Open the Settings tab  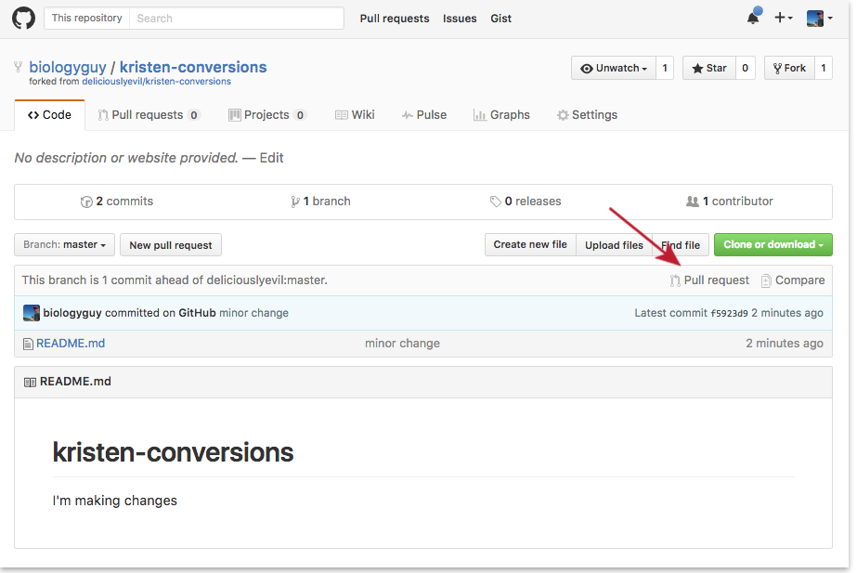tap(587, 115)
